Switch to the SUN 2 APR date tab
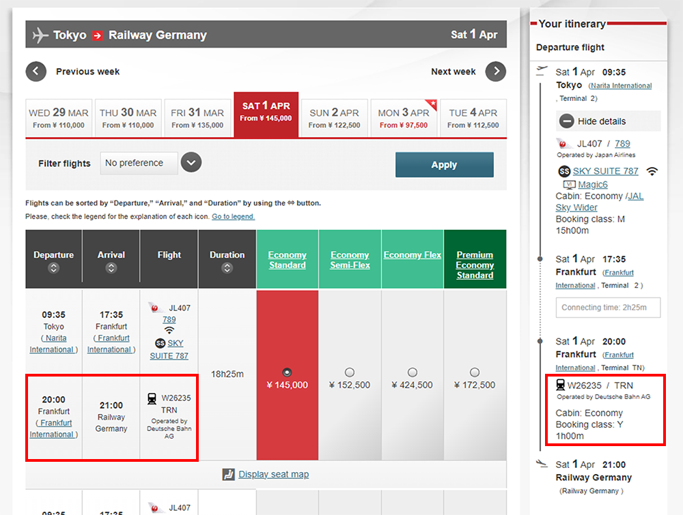Image resolution: width=683 pixels, height=515 pixels. 334,118
